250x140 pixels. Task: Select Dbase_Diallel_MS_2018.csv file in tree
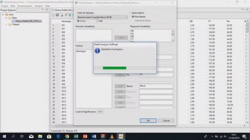29,21
